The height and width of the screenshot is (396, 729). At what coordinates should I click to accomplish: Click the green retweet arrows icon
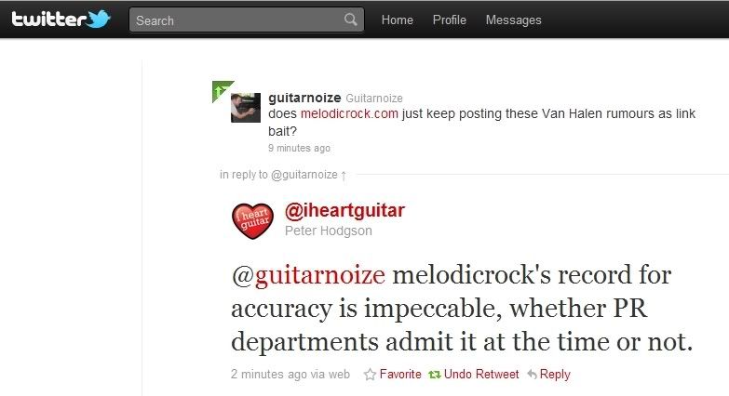tap(435, 375)
